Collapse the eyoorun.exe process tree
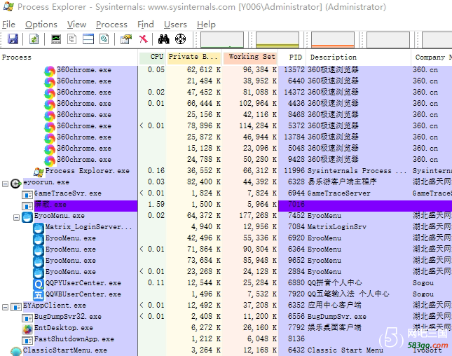The height and width of the screenshot is (356, 452). [x=5, y=184]
